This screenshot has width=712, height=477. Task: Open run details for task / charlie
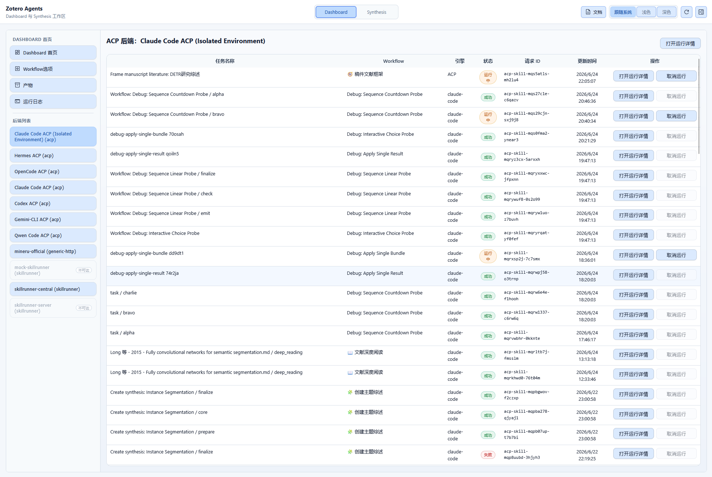pyautogui.click(x=633, y=295)
